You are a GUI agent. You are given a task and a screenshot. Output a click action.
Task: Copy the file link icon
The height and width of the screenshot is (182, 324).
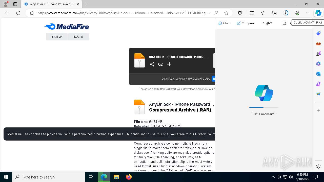(x=161, y=64)
